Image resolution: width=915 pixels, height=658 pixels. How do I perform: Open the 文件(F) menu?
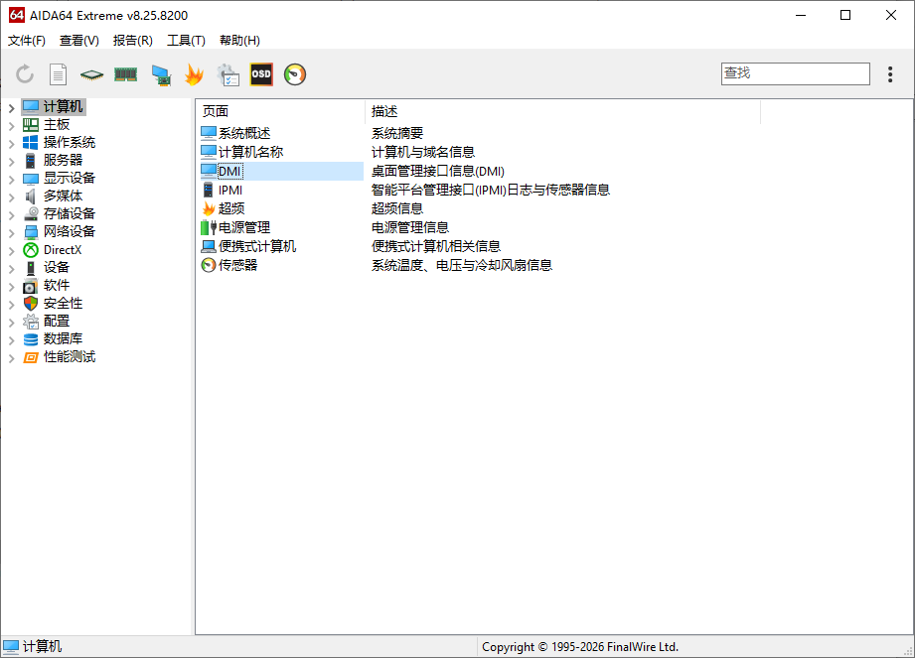(26, 41)
